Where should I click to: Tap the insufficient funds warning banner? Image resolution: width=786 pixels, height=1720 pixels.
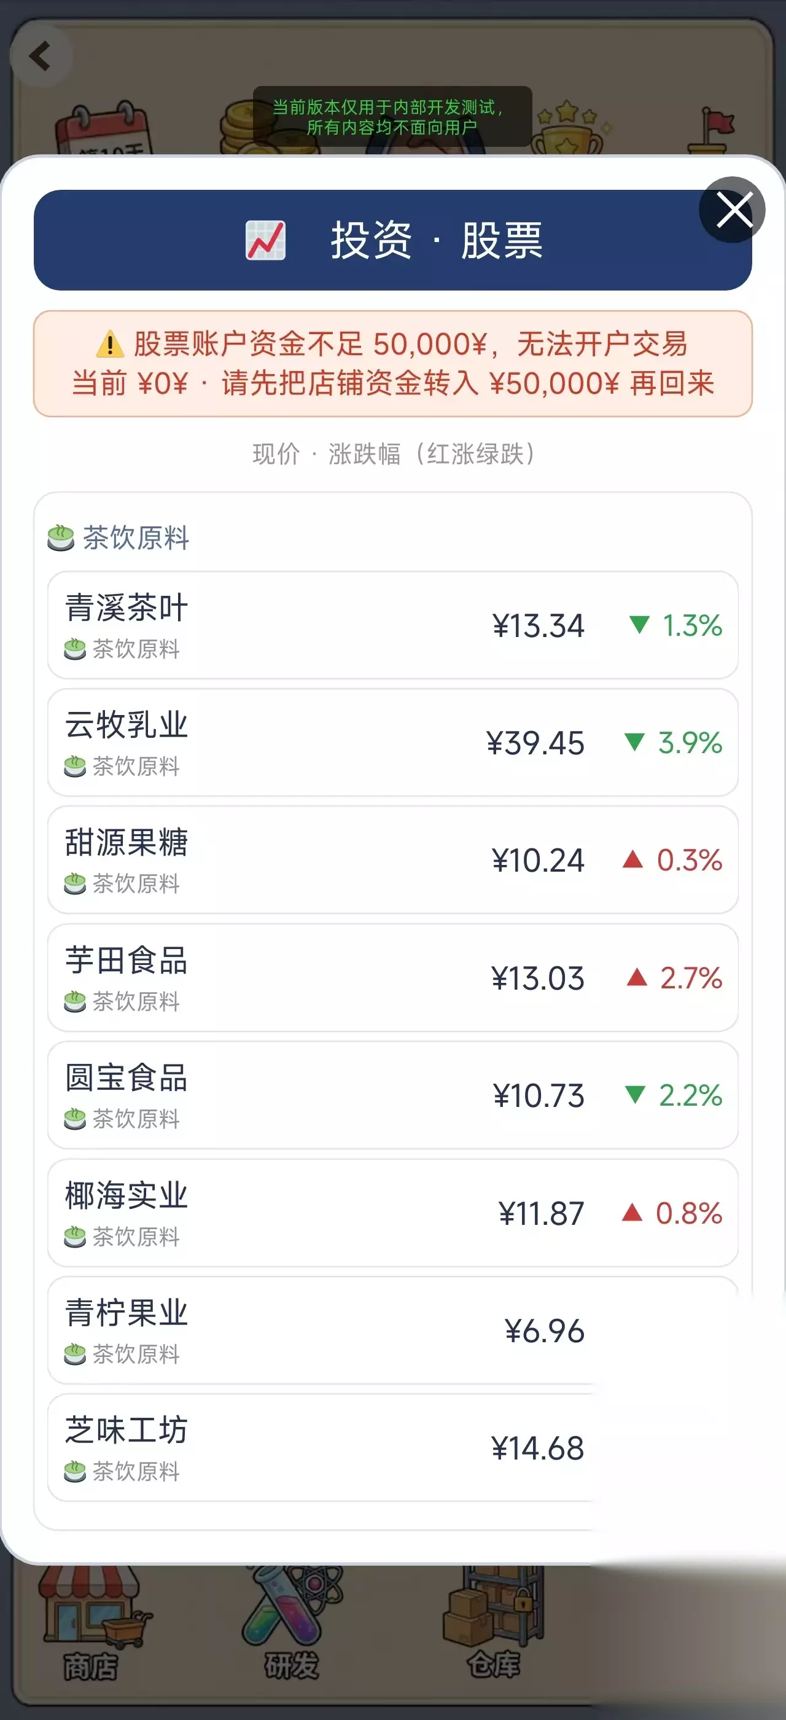[393, 363]
